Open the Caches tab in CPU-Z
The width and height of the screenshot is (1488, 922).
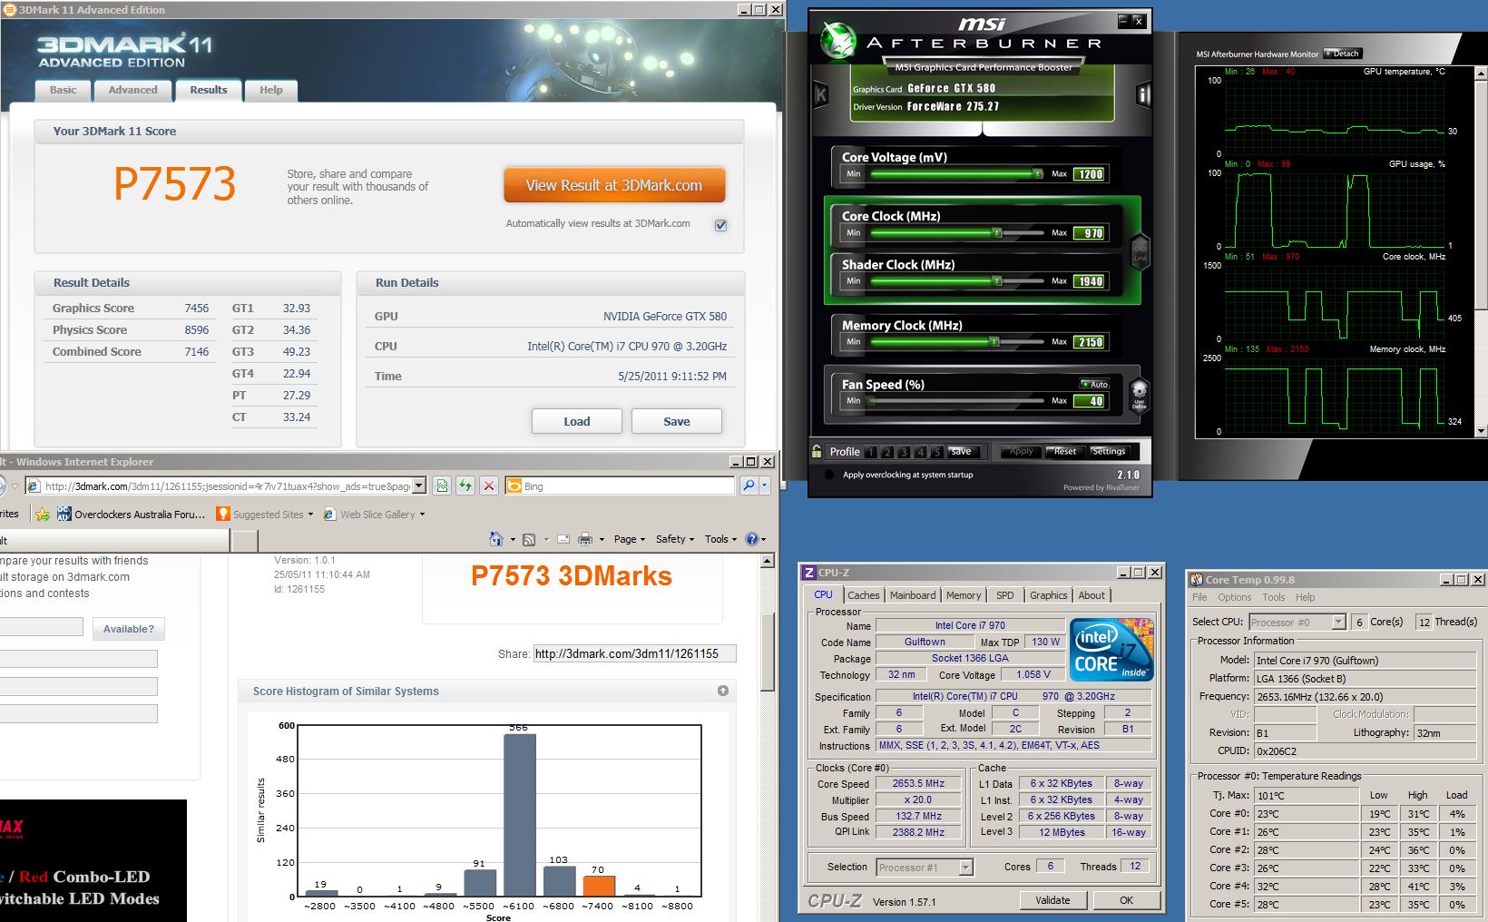(863, 595)
